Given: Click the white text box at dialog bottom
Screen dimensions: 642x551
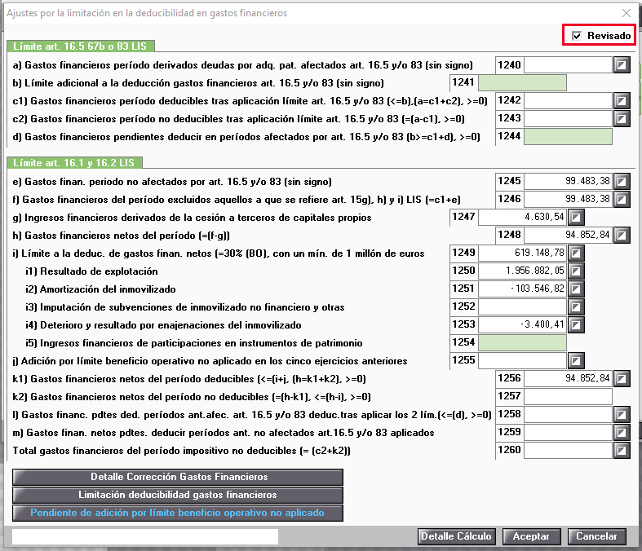Looking at the screenshot, I should pyautogui.click(x=145, y=536).
